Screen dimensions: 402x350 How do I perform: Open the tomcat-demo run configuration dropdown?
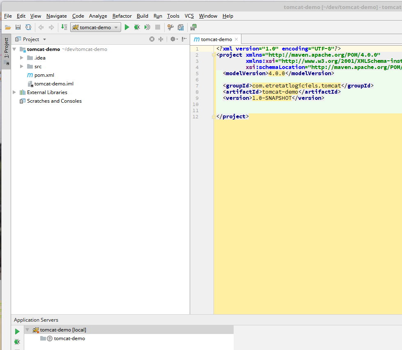pos(96,27)
